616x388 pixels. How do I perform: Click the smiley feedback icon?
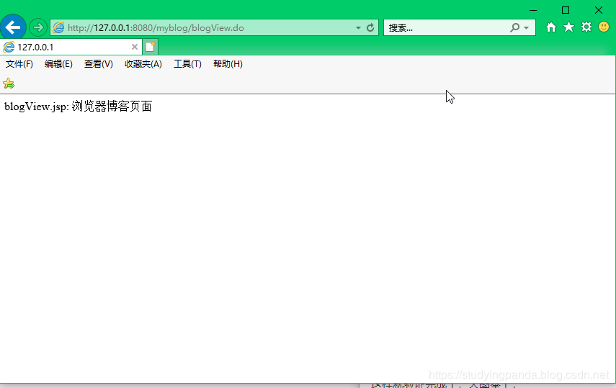pos(604,27)
